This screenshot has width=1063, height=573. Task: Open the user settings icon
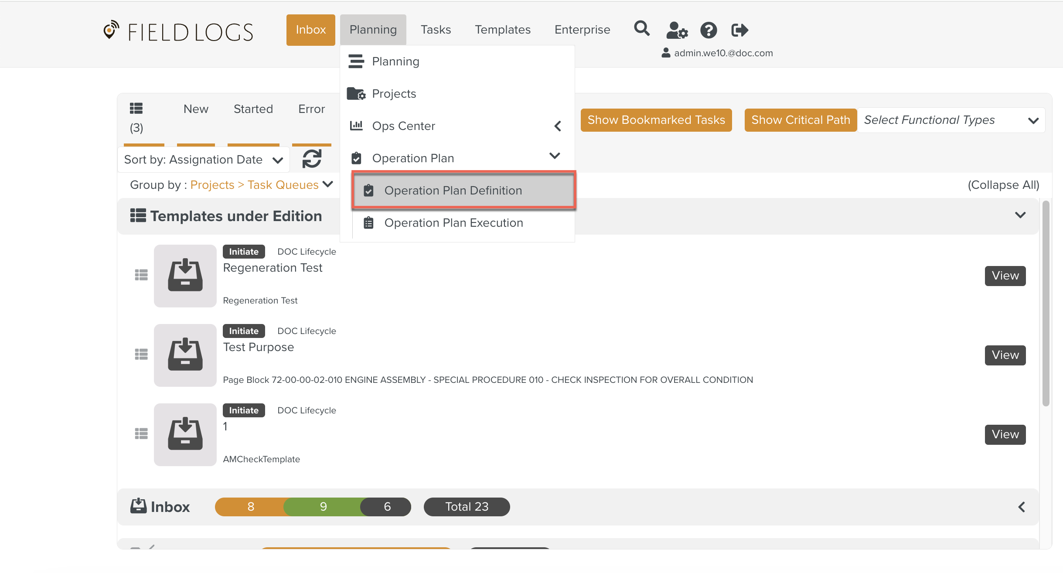coord(677,30)
